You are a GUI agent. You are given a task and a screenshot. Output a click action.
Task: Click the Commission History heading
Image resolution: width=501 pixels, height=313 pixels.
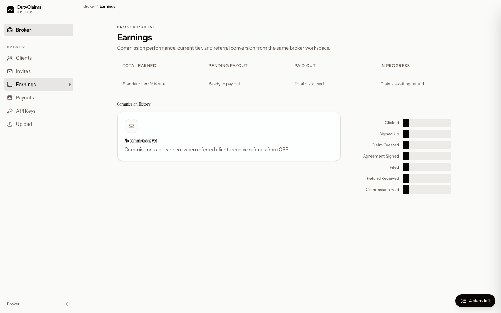tap(134, 104)
